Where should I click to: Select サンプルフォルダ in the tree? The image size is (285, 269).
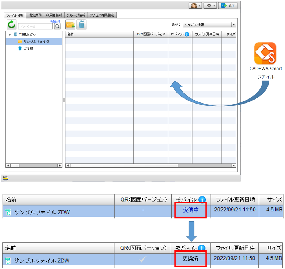point(36,42)
